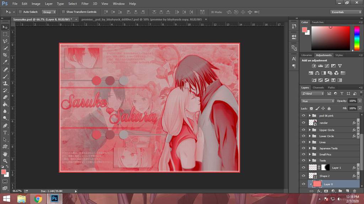The height and width of the screenshot is (204, 364).
Task: Select the Blur tool
Action: (5, 111)
